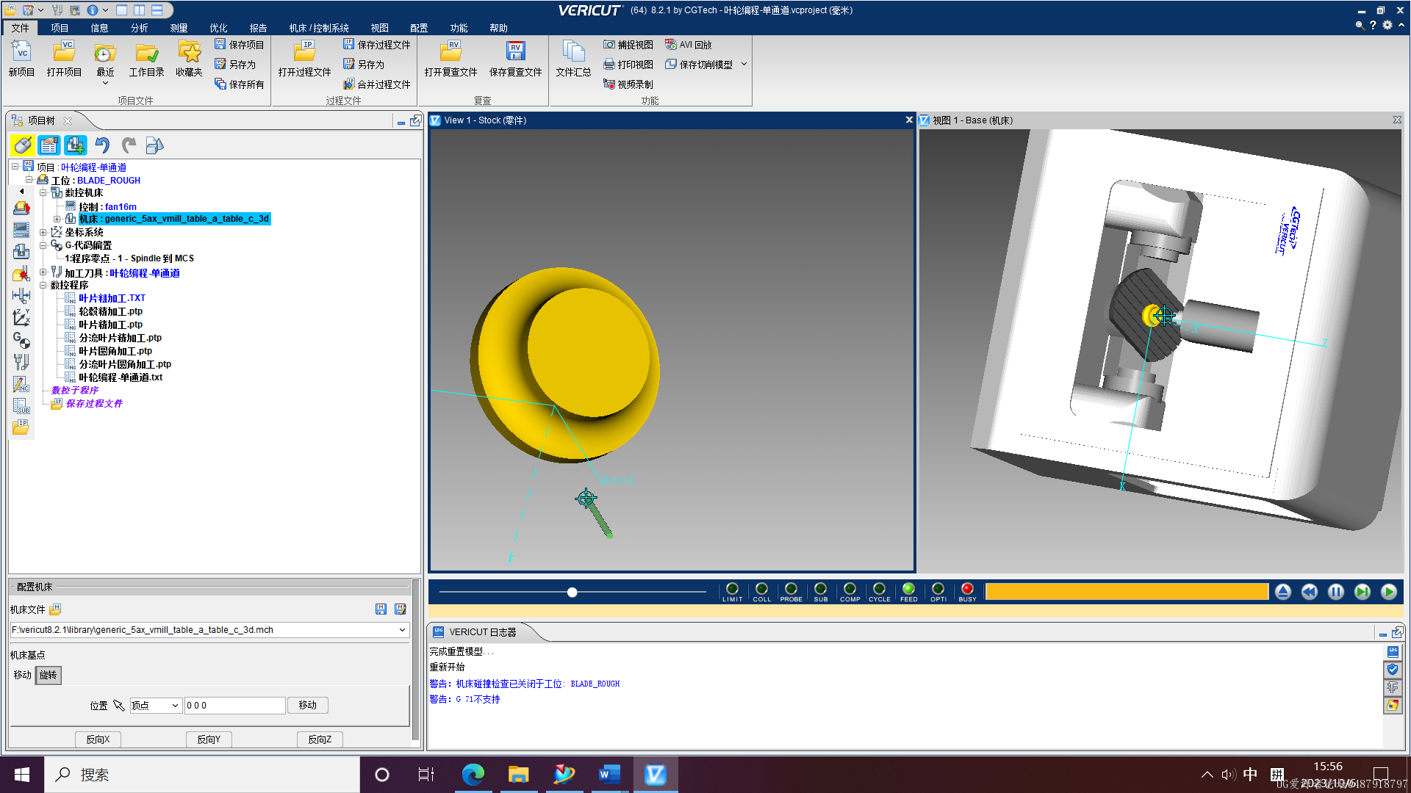Open Windows Start menu

(22, 775)
